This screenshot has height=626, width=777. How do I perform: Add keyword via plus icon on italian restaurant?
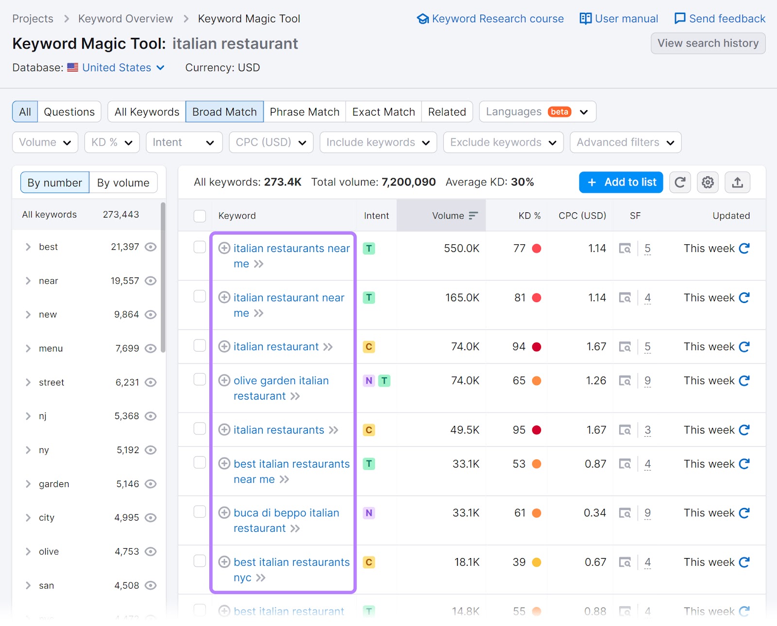[x=224, y=346]
